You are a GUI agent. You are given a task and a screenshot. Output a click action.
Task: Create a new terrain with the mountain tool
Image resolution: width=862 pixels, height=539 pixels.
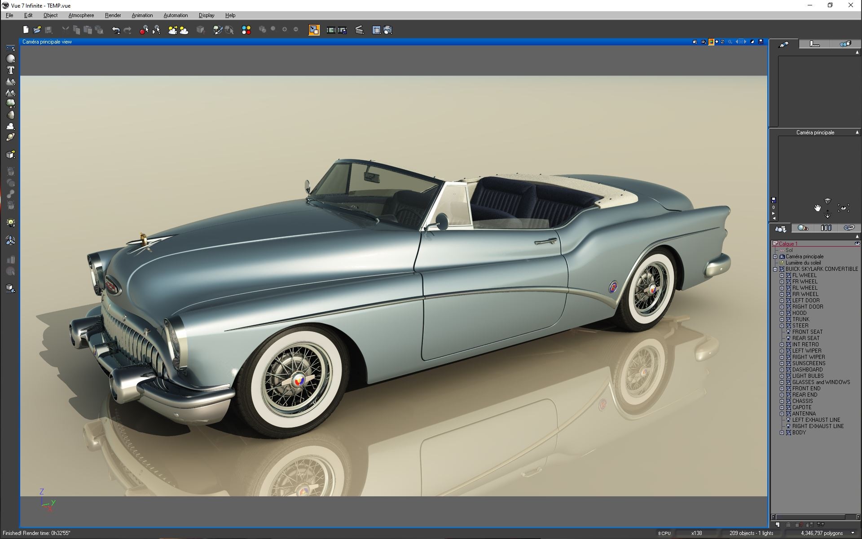click(10, 81)
